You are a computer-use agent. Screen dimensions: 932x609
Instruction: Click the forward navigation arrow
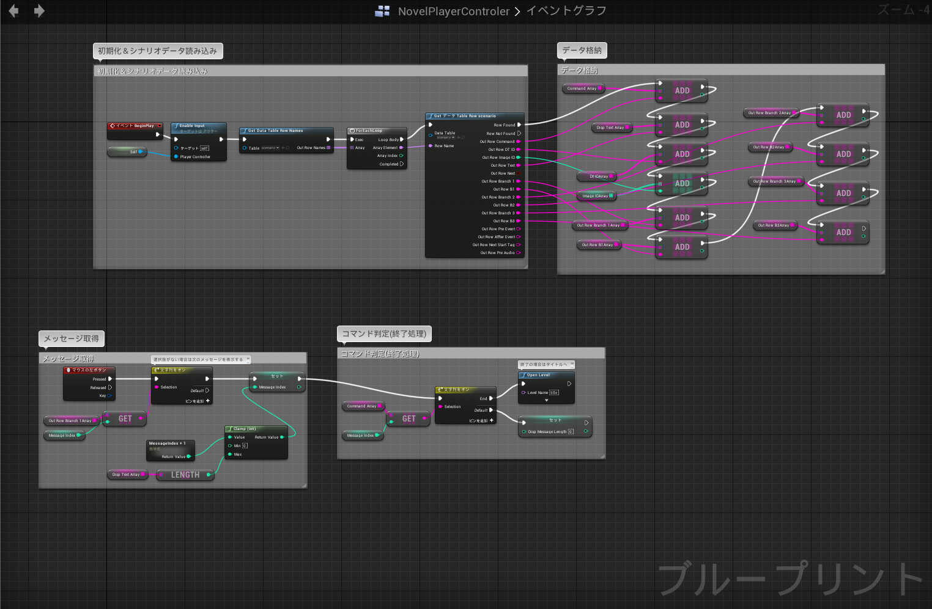[x=39, y=11]
